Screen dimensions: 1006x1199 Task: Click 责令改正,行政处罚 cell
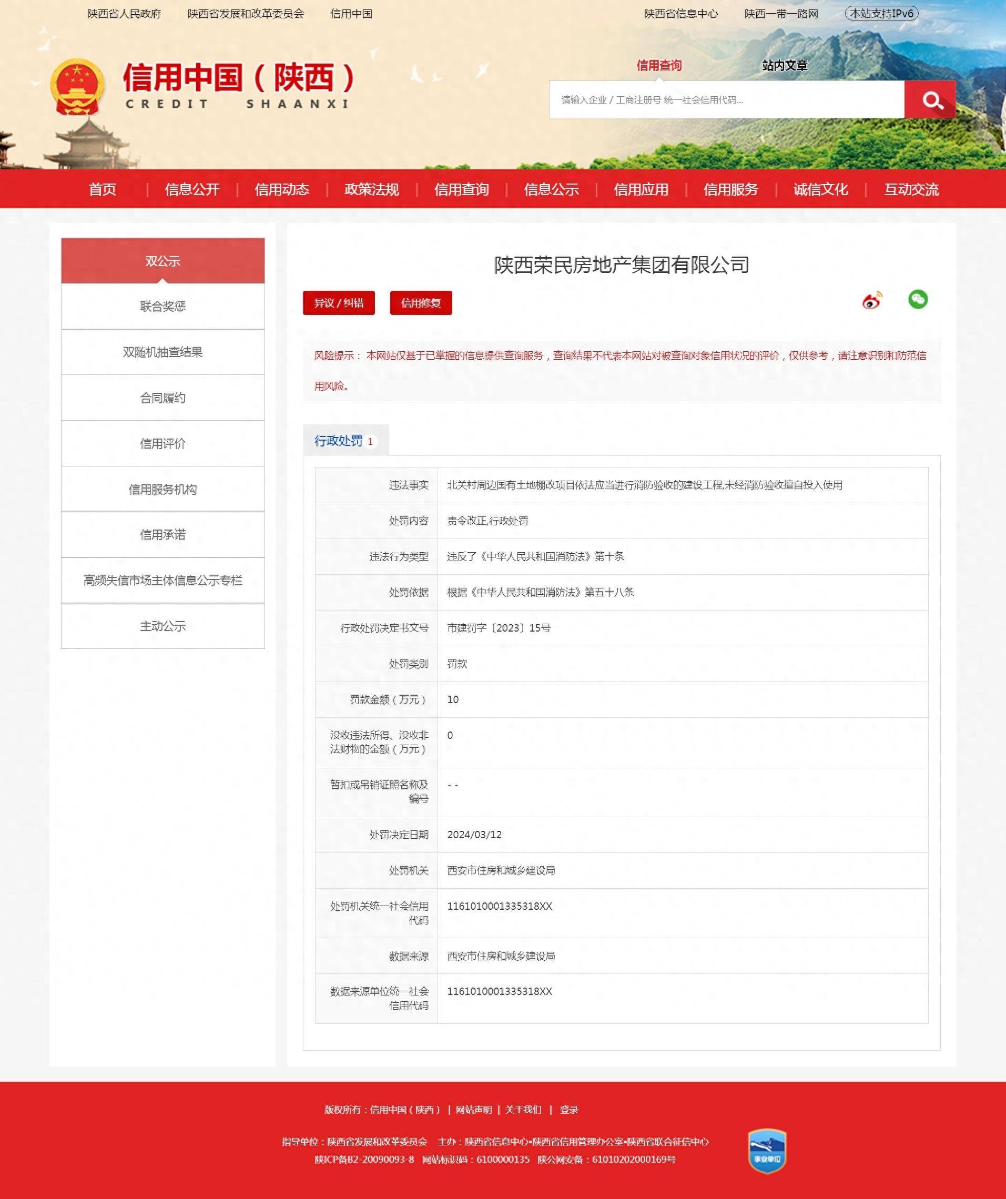coord(487,521)
